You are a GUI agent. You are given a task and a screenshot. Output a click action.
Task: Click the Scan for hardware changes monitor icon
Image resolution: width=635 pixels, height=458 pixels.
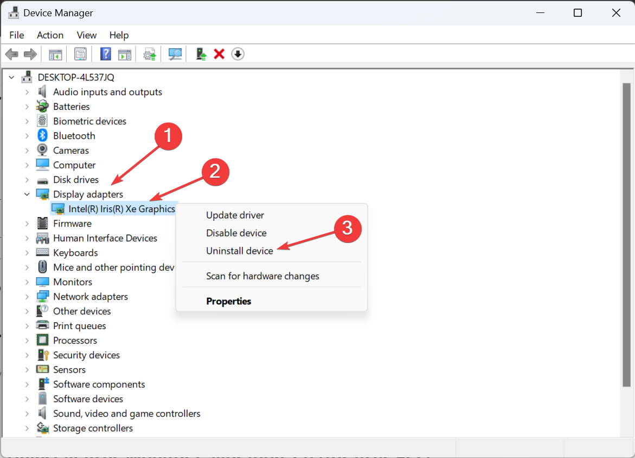point(175,54)
